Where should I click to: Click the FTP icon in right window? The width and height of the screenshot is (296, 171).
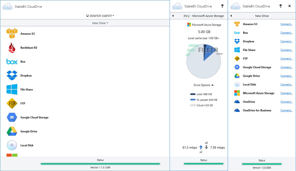[x=237, y=59]
